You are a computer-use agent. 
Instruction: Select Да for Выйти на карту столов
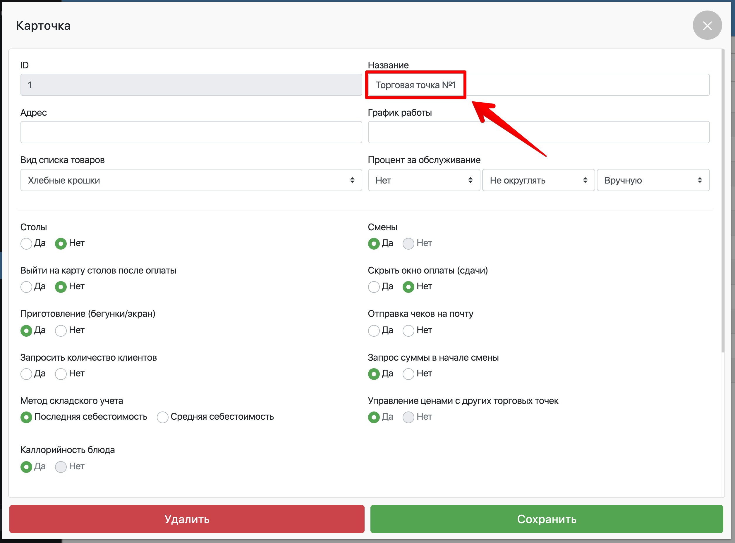point(26,287)
